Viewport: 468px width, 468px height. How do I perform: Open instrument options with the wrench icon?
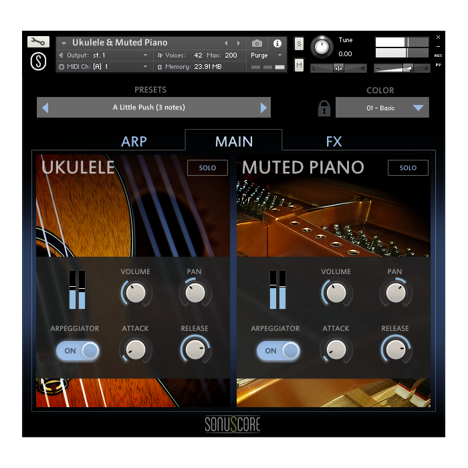38,42
